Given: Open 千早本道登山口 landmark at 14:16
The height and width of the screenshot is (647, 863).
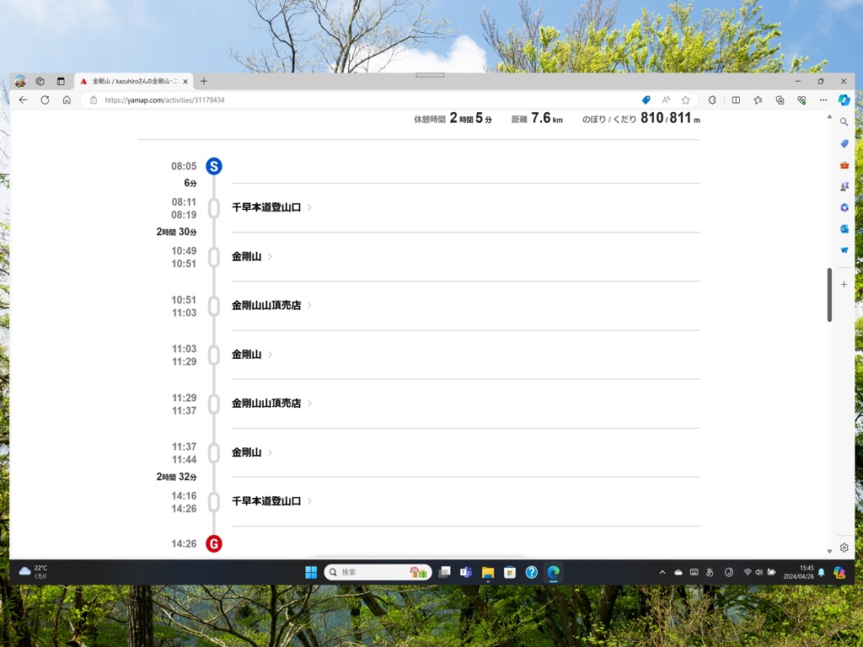Looking at the screenshot, I should 265,501.
